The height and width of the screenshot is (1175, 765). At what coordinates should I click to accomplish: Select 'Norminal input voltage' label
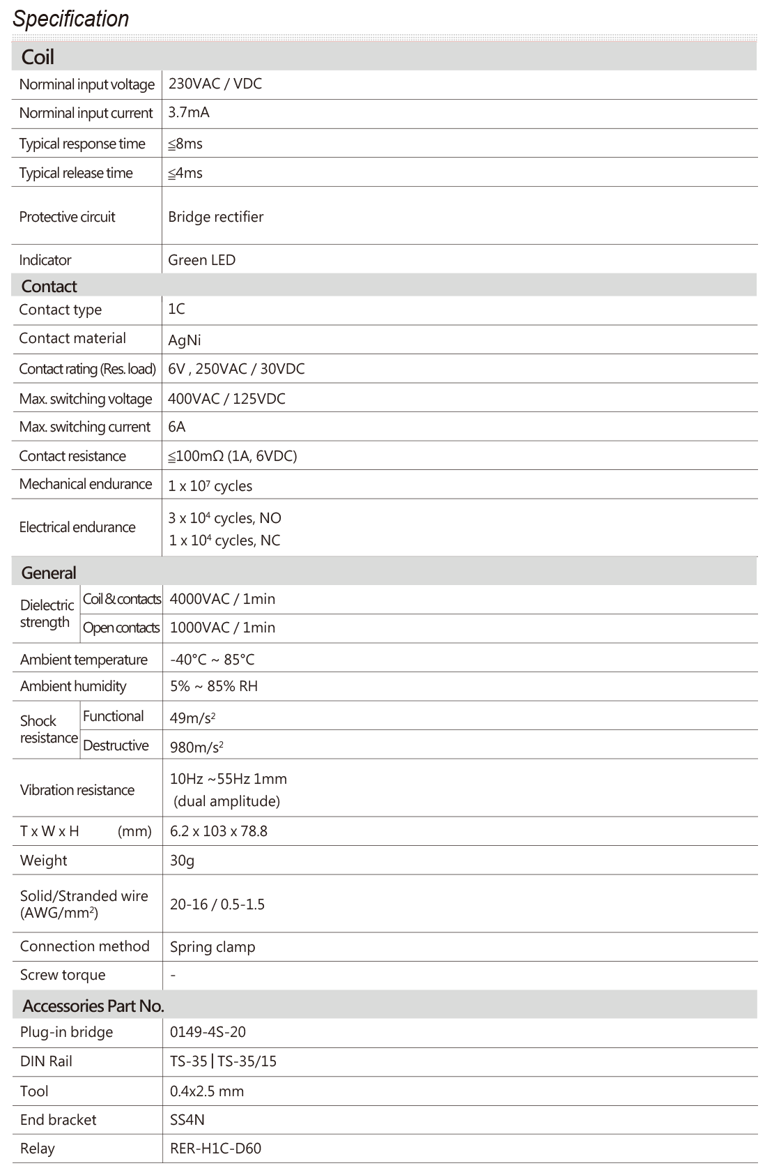(87, 84)
